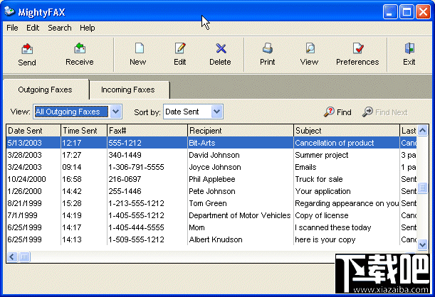Screen dimensions: 435x297
Task: Select the row dated 5/13/2003
Action: coord(211,143)
